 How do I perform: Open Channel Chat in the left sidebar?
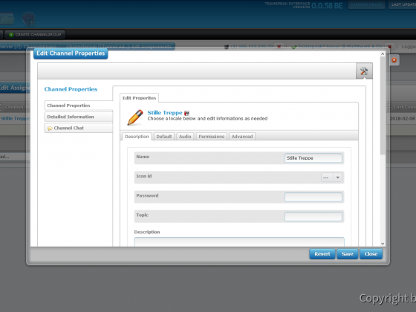79,128
